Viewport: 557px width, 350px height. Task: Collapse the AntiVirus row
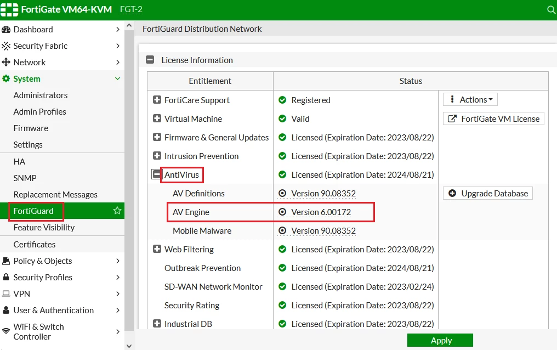pyautogui.click(x=156, y=174)
